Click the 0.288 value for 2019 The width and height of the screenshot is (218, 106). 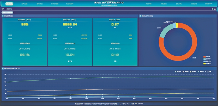pos(131,39)
